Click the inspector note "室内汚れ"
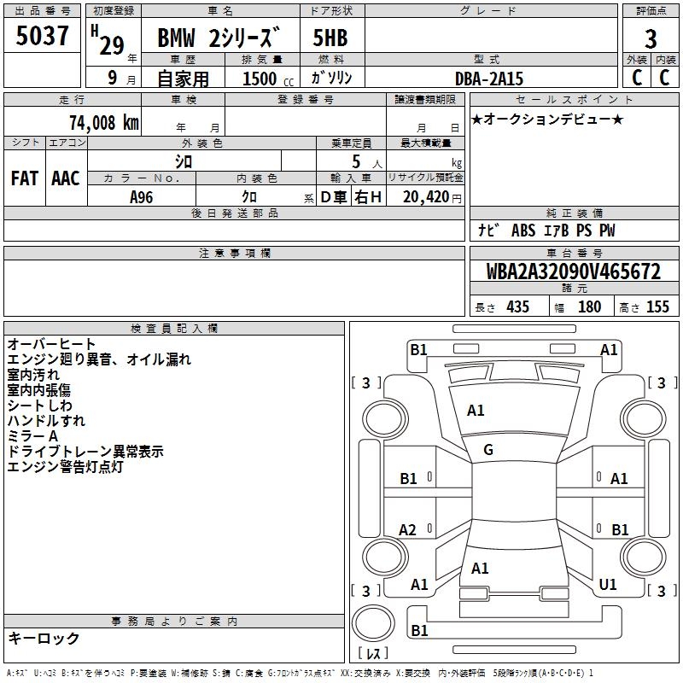The width and height of the screenshot is (683, 683). click(x=33, y=375)
